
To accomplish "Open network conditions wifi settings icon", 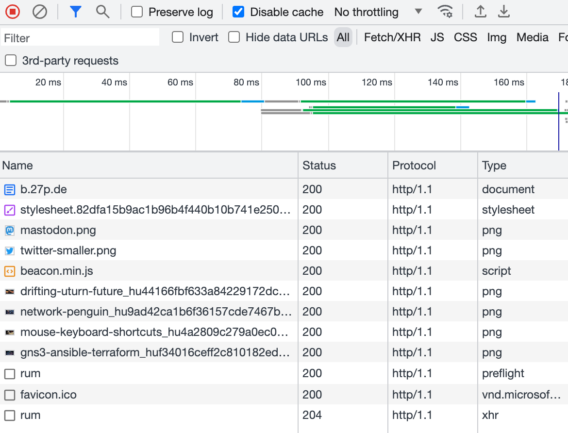I will [x=445, y=12].
